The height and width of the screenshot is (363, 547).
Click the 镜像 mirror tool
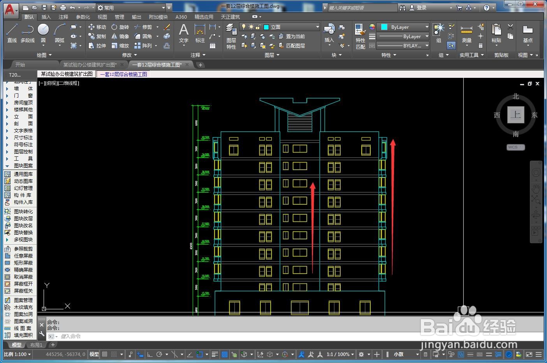click(x=120, y=36)
